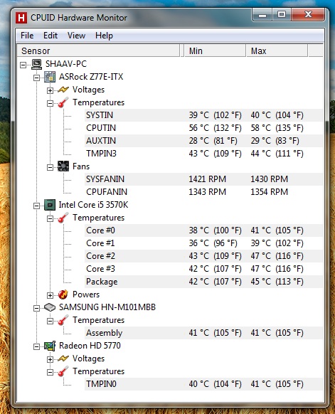
Task: Collapse the Radeon HD 5770 node
Action: click(x=37, y=346)
